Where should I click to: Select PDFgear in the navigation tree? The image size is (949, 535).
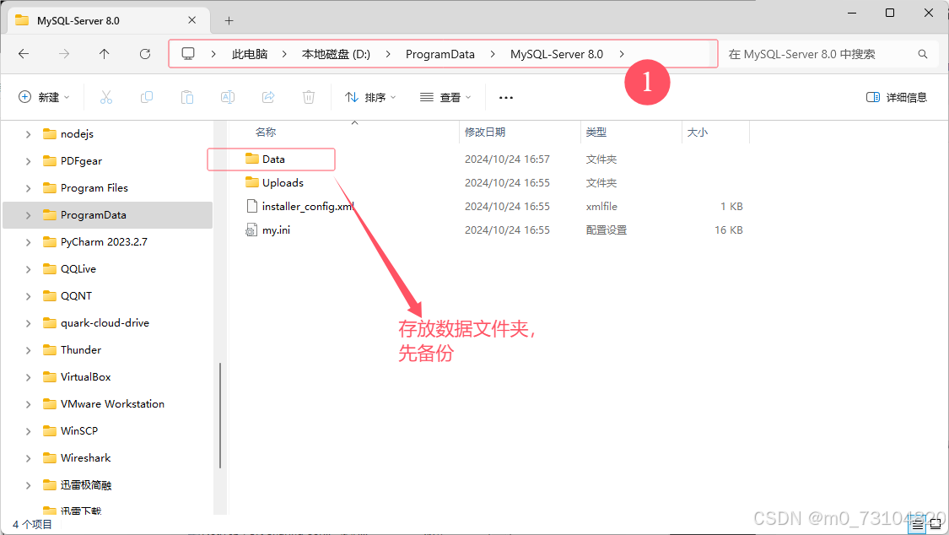coord(81,161)
